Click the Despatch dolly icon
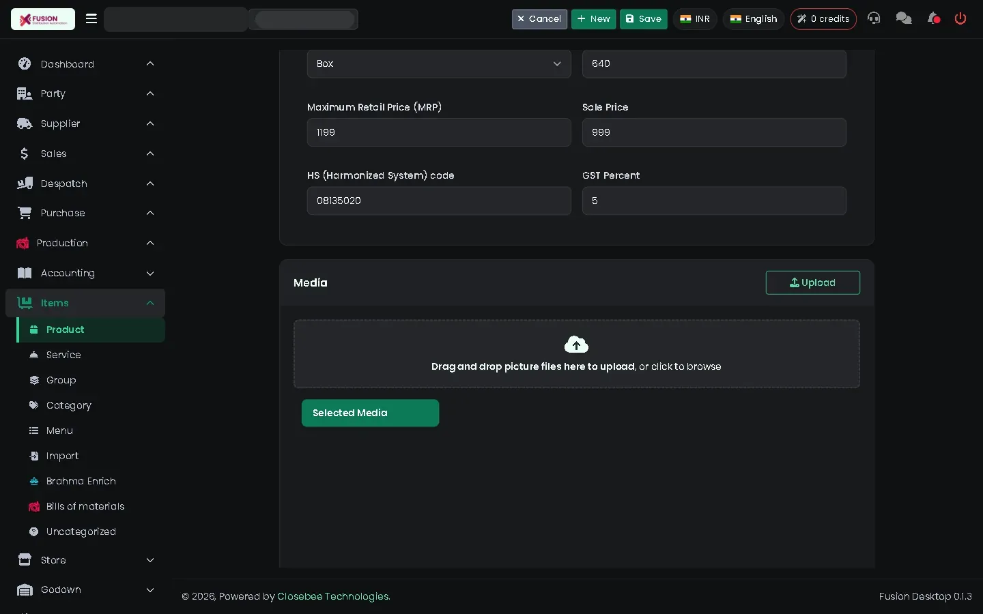Image resolution: width=983 pixels, height=614 pixels. [25, 184]
